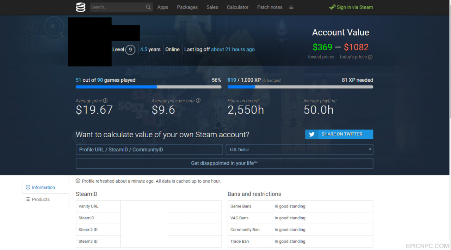
Task: Click the Twitter bird icon
Action: 312,134
